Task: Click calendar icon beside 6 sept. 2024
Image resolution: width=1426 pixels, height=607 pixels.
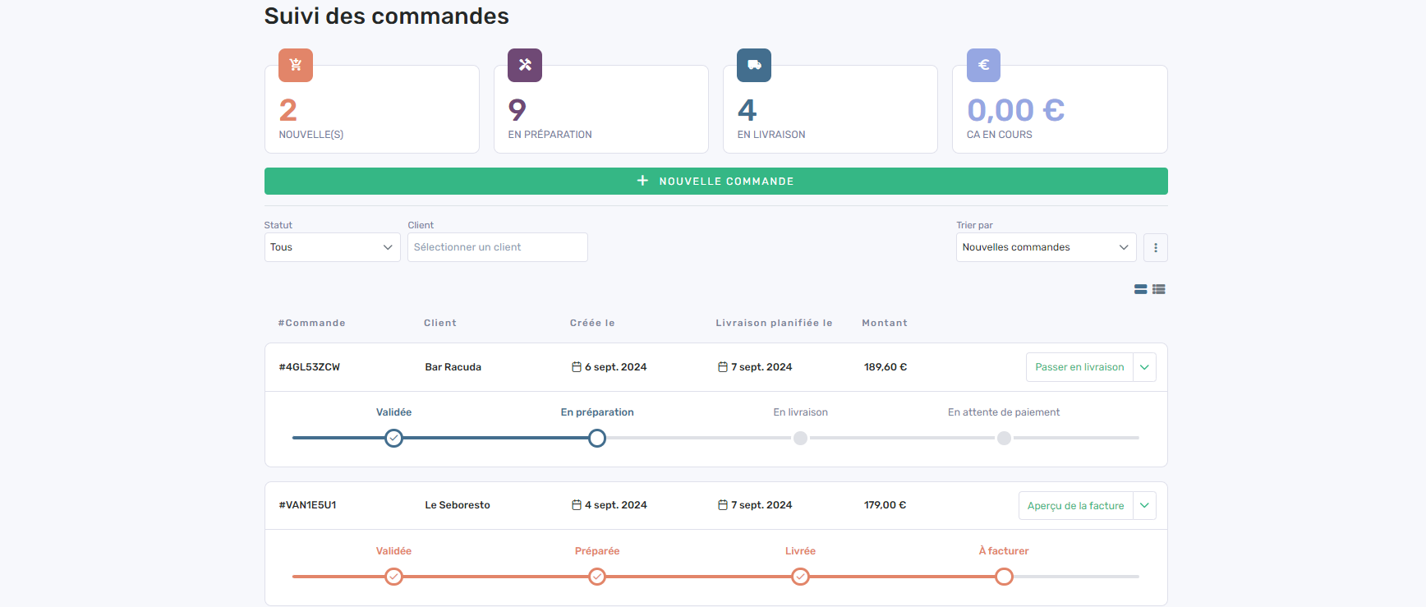Action: click(577, 367)
